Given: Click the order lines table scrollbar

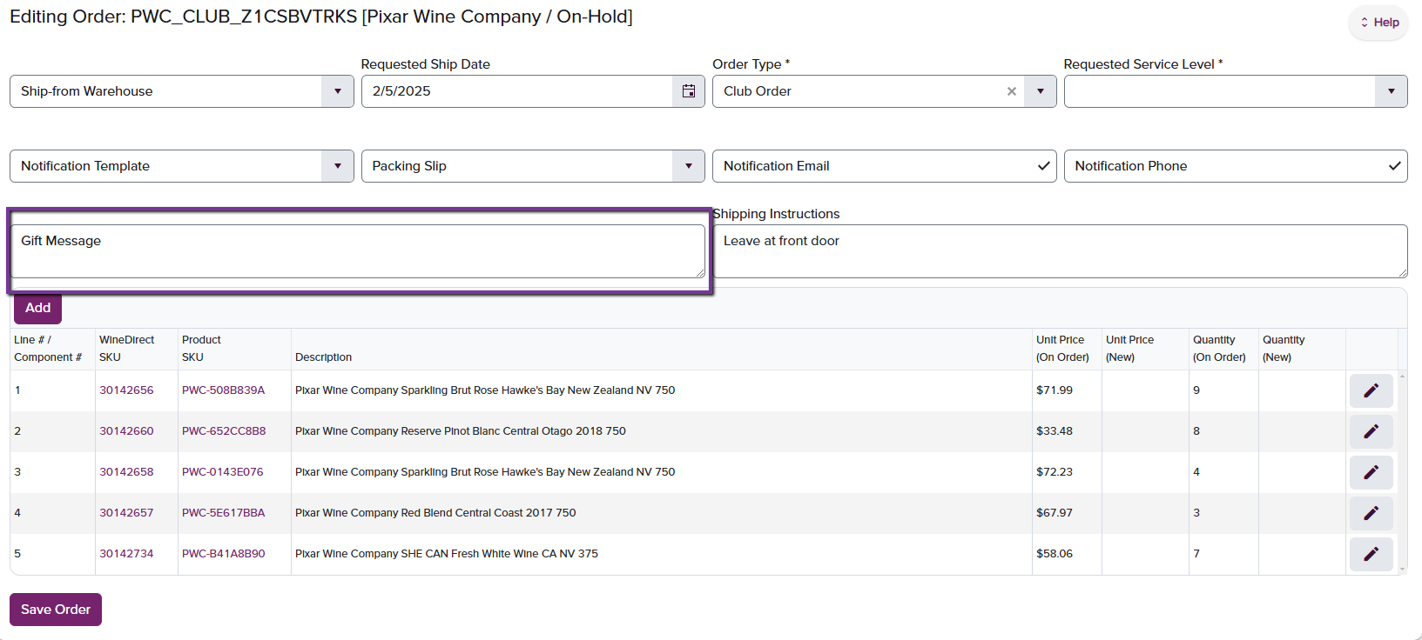Looking at the screenshot, I should [x=1402, y=473].
